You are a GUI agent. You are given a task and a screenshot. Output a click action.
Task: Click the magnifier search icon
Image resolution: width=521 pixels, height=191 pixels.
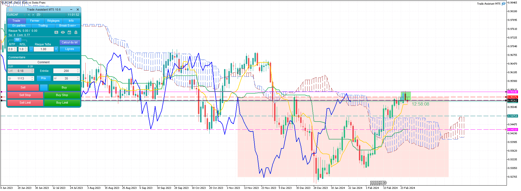(x=56, y=32)
